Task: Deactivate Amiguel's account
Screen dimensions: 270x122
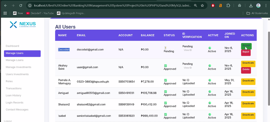Action: pyautogui.click(x=248, y=93)
